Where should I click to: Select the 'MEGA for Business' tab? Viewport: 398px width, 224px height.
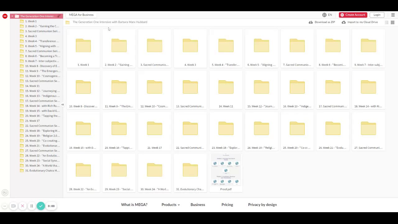(x=81, y=15)
